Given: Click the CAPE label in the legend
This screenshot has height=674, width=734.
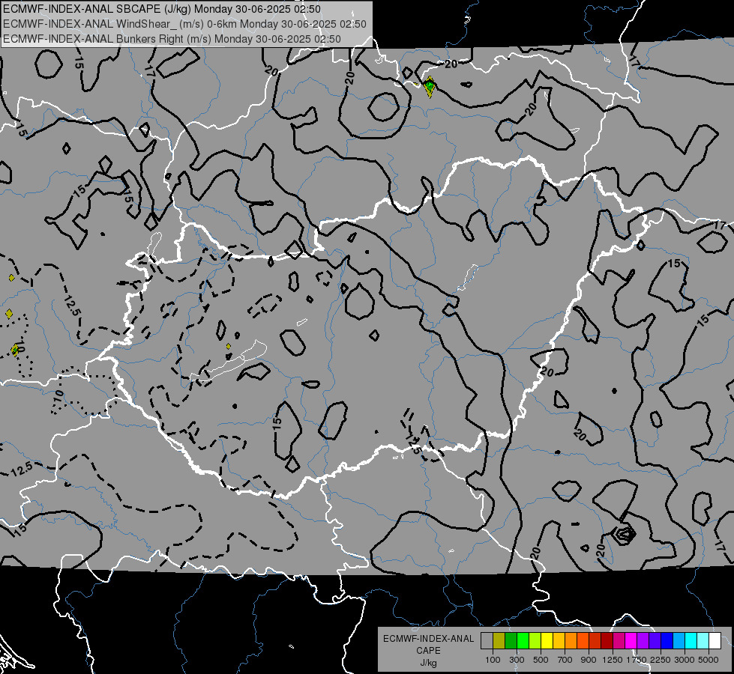Looking at the screenshot, I should [x=428, y=651].
